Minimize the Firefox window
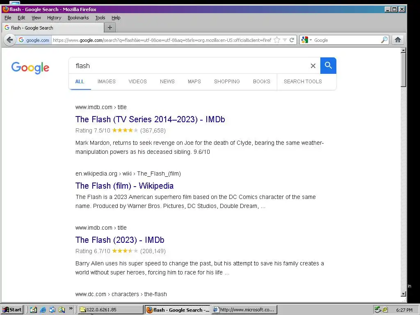420x315 pixels. (x=387, y=9)
